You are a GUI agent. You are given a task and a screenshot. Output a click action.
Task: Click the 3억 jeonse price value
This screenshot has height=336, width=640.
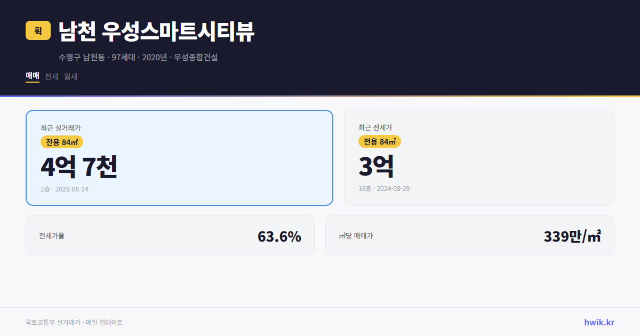(376, 166)
